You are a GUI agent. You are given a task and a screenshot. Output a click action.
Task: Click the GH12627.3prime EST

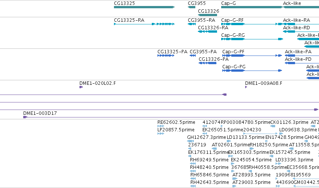tap(190, 141)
